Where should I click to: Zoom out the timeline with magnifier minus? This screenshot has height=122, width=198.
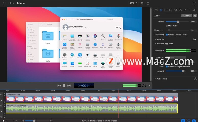coord(23,121)
